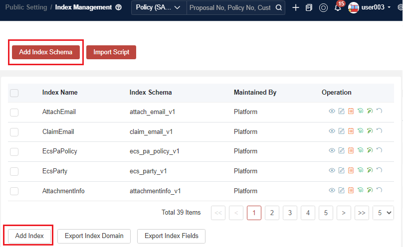Click the Export Index Domain button

pyautogui.click(x=94, y=236)
